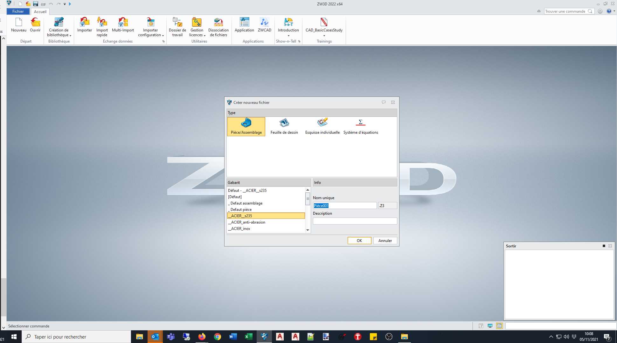617x343 pixels.
Task: Open the help question mark icon
Action: coord(609,11)
